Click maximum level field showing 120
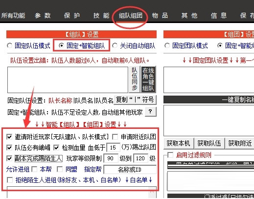The width and height of the screenshot is (254, 199). point(140,158)
